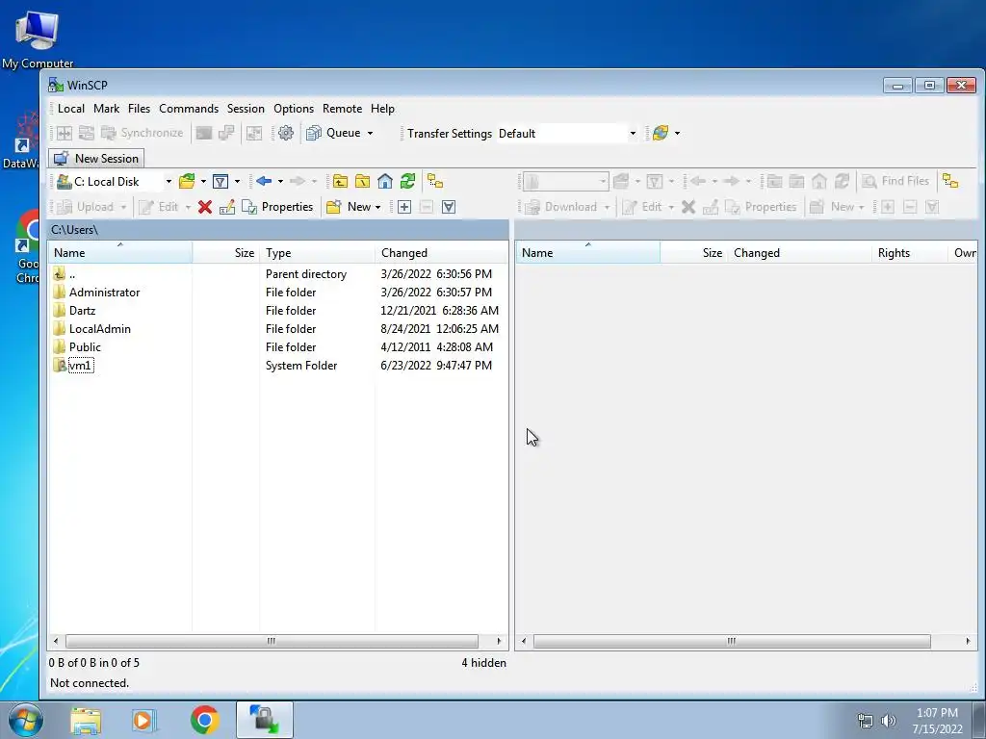The height and width of the screenshot is (739, 986).
Task: Click the remote panel scrollbar right arrow
Action: [x=967, y=641]
